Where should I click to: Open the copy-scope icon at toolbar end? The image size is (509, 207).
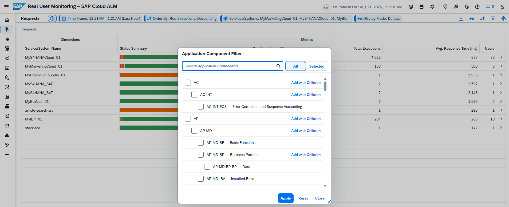503,18
